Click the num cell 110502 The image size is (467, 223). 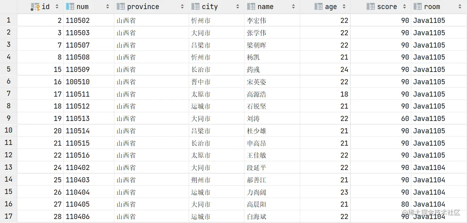[78, 21]
